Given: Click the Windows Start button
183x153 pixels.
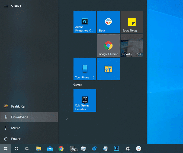Looking at the screenshot, I should [5, 149].
